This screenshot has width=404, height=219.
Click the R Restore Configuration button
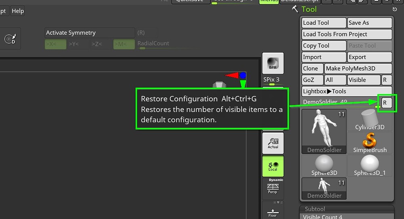pyautogui.click(x=387, y=103)
